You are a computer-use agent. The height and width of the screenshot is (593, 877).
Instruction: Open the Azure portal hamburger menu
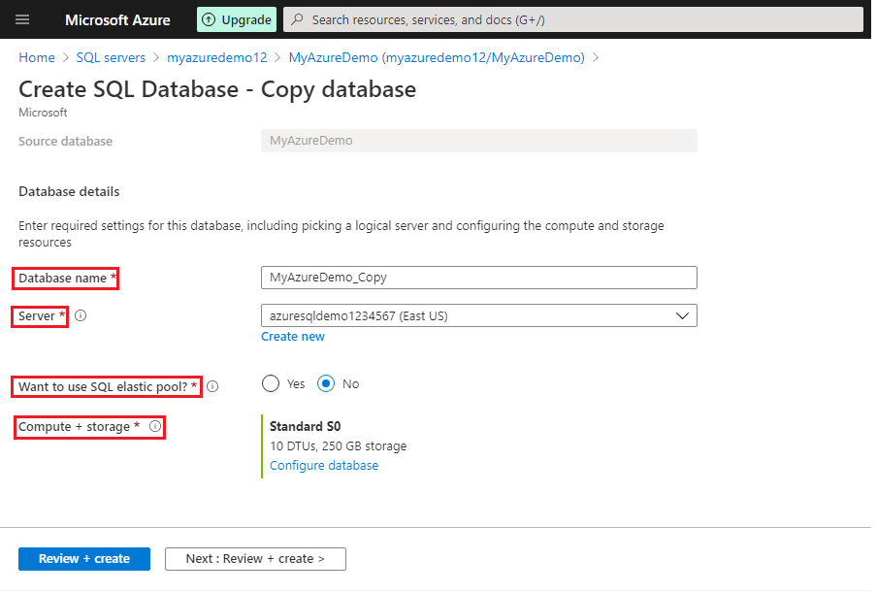pos(22,19)
